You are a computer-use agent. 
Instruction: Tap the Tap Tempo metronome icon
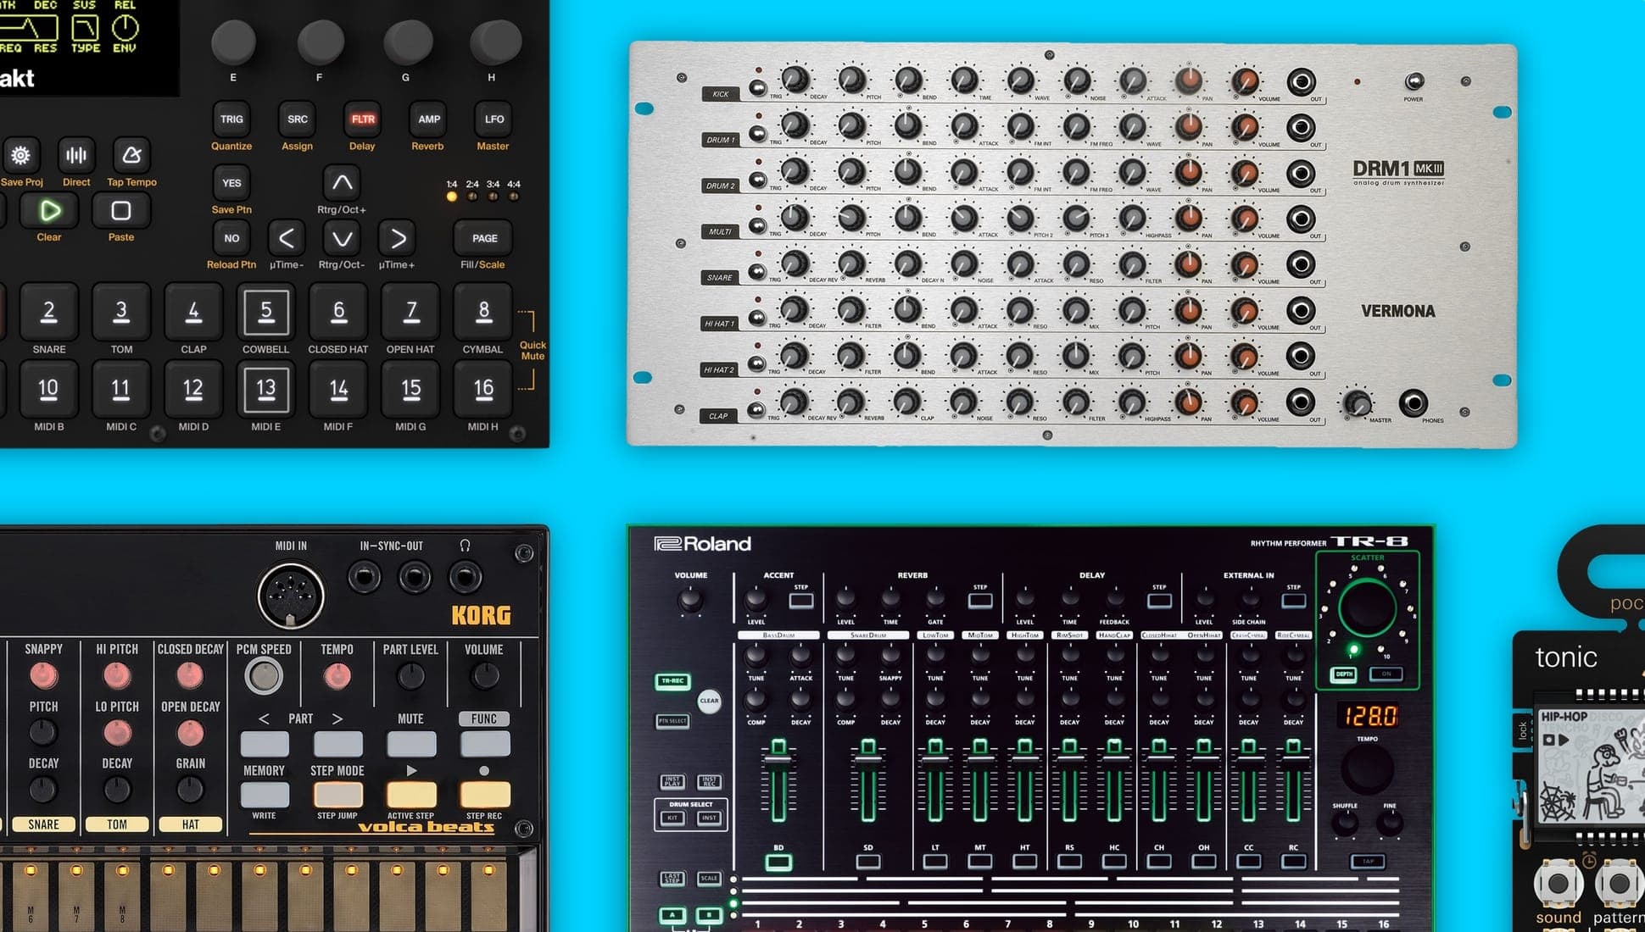(131, 155)
